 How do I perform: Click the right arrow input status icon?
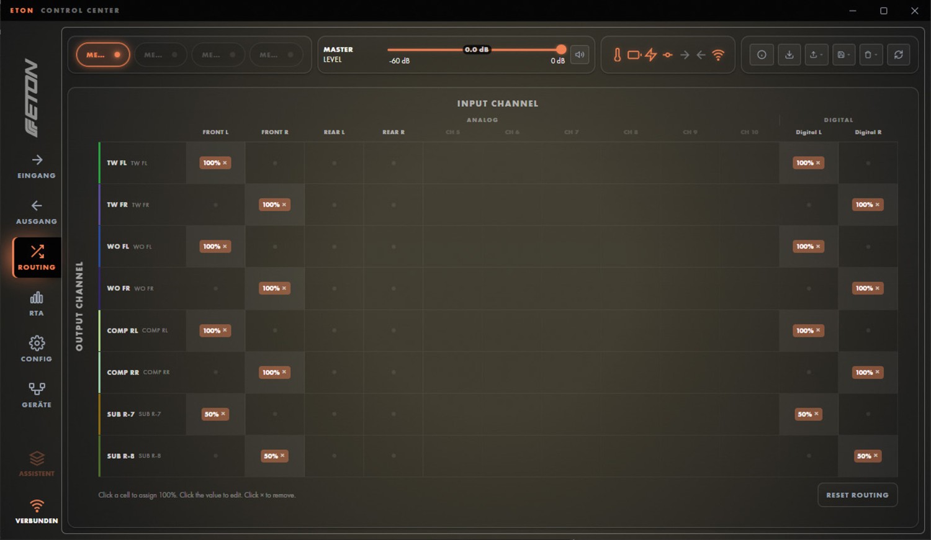coord(685,55)
